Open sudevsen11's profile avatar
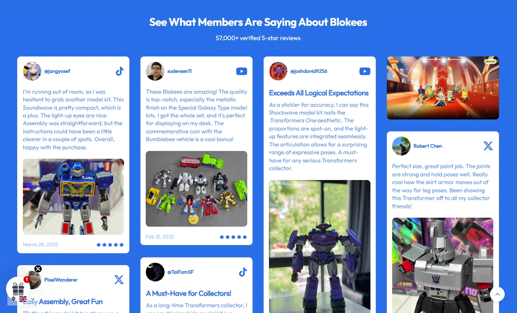The height and width of the screenshot is (313, 517). coord(155,71)
